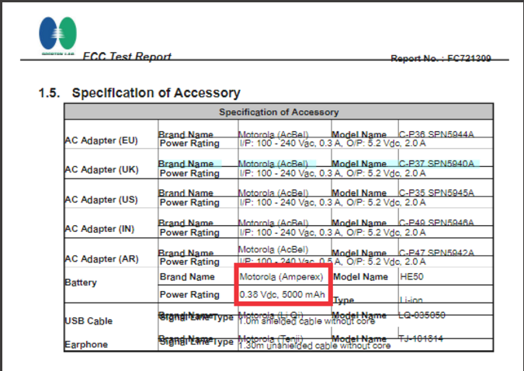Click battery model name 'HE50'

[411, 277]
